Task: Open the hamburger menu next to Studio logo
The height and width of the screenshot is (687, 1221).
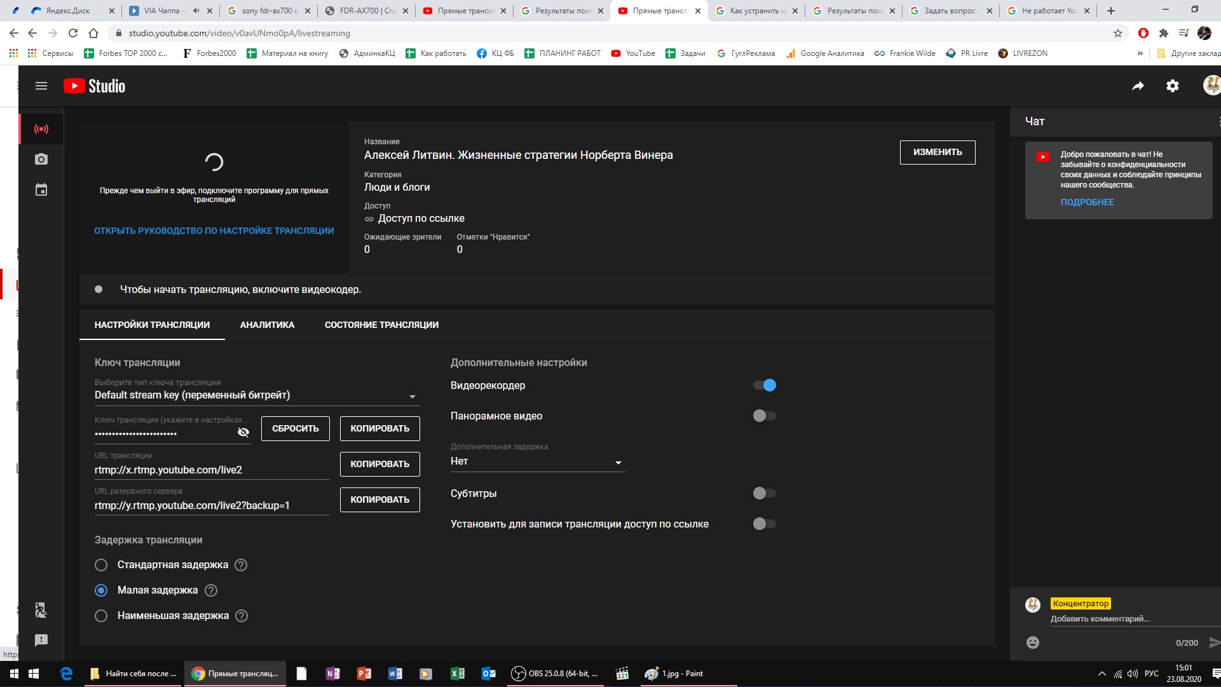Action: pyautogui.click(x=41, y=86)
